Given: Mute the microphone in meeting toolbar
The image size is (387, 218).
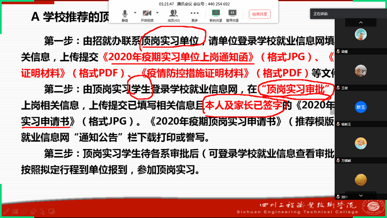Looking at the screenshot, I should tap(124, 14).
